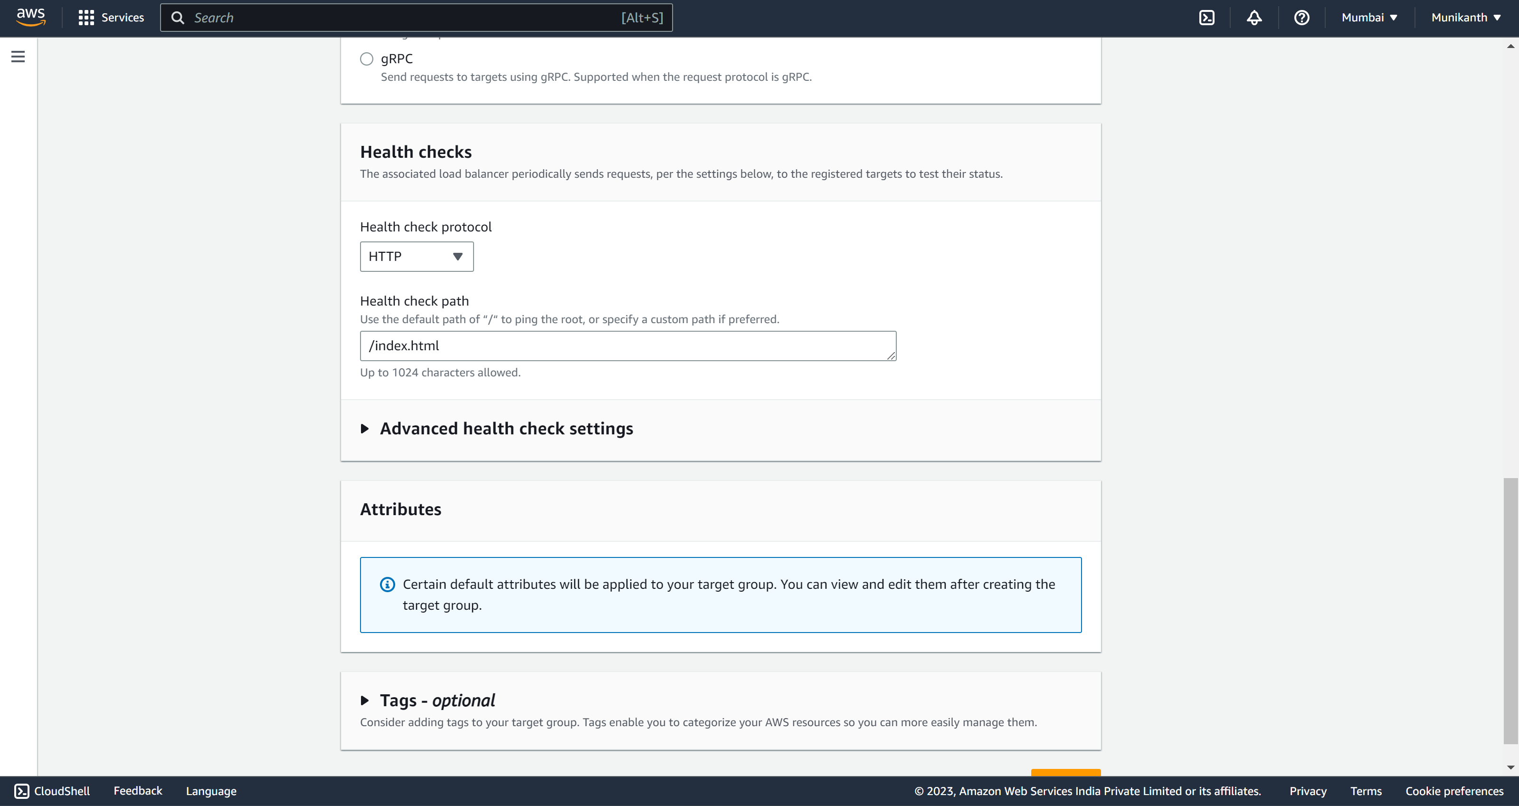Viewport: 1519px width, 806px height.
Task: Click the info icon in Attributes notice
Action: (x=388, y=584)
